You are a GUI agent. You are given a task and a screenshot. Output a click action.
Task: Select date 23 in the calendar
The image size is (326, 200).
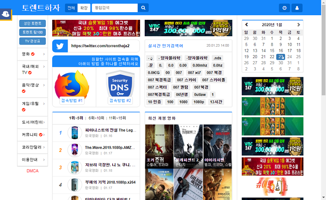coord(281,57)
